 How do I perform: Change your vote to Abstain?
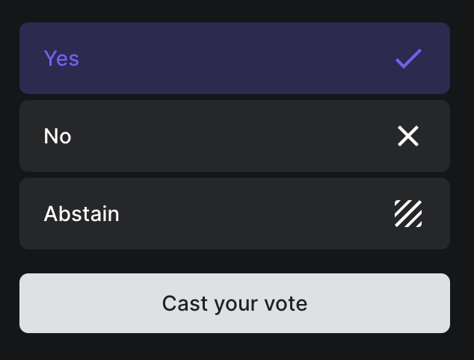[234, 214]
